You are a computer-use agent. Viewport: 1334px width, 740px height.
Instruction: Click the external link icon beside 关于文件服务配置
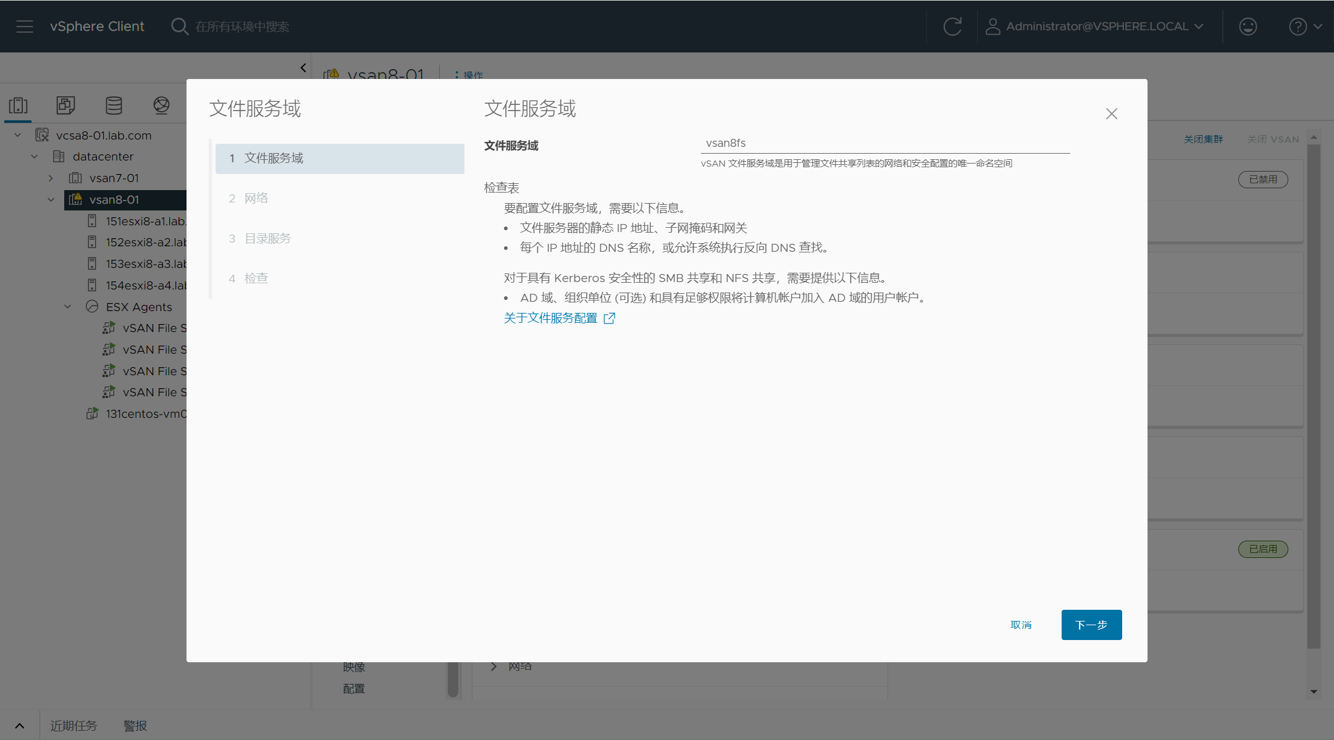tap(610, 318)
